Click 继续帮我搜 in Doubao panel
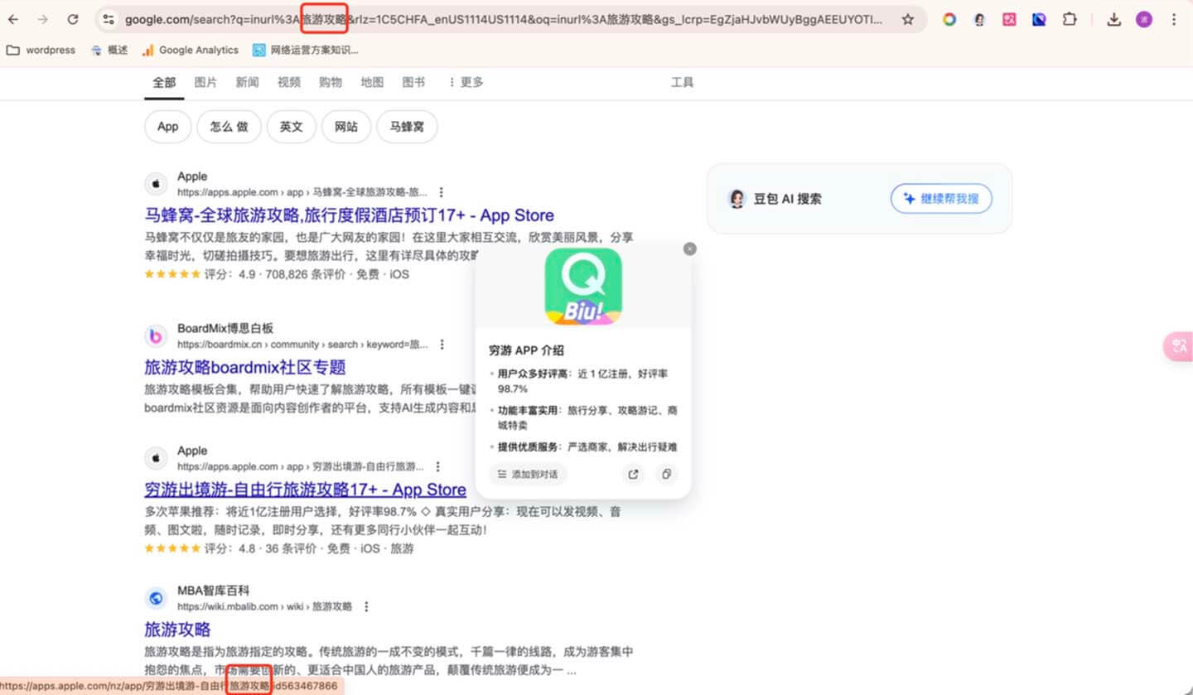 click(x=941, y=199)
